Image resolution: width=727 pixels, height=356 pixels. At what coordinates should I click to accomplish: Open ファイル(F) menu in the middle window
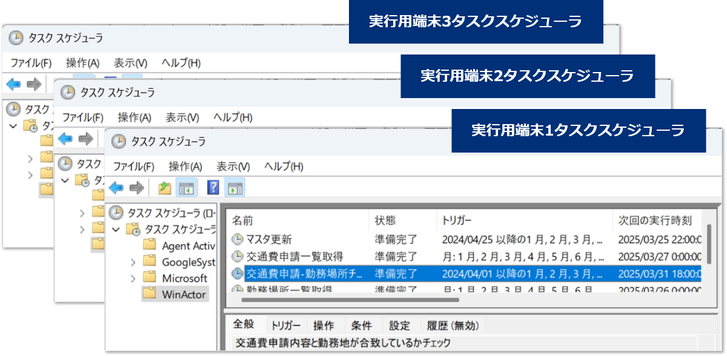pos(83,117)
